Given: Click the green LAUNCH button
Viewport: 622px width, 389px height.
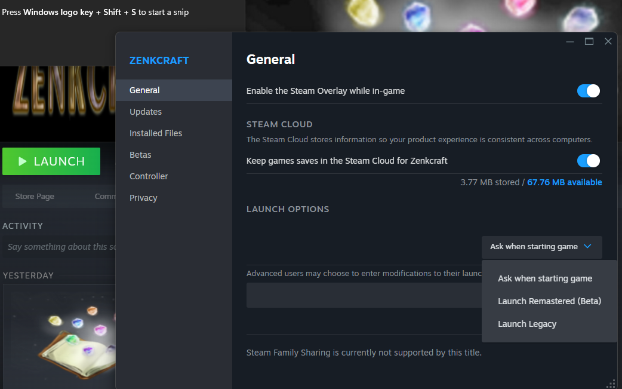Looking at the screenshot, I should 51,161.
